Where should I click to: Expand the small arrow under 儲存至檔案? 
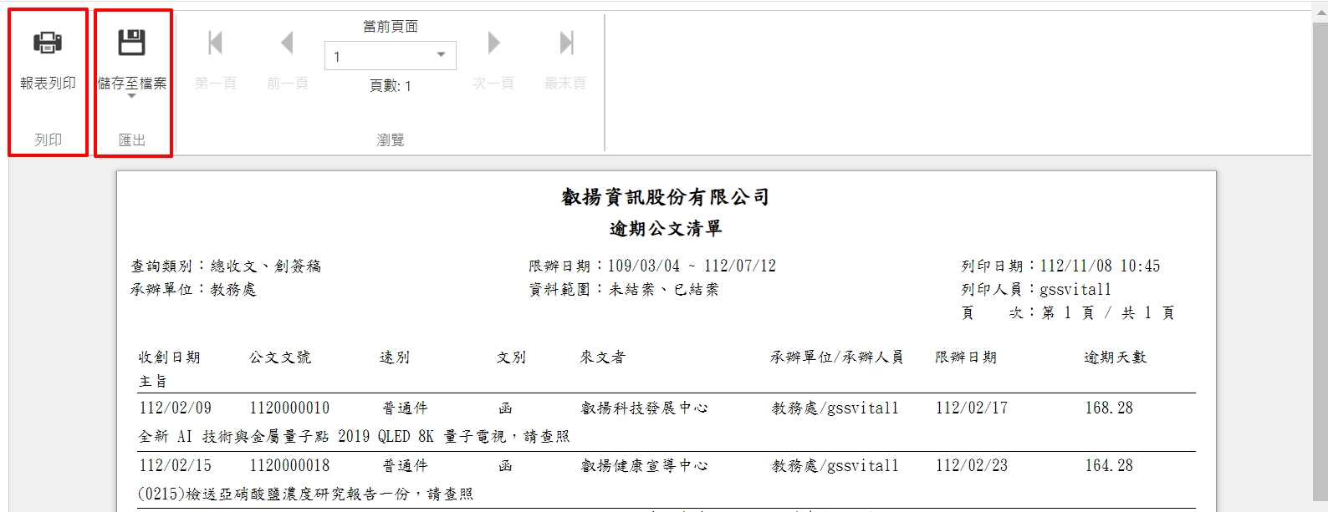pos(131,96)
